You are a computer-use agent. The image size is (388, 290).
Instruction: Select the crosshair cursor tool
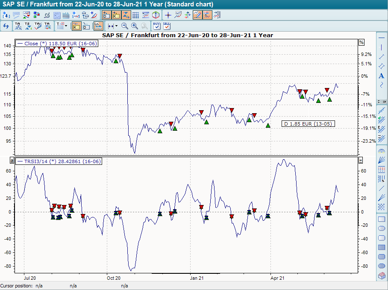coord(168,15)
